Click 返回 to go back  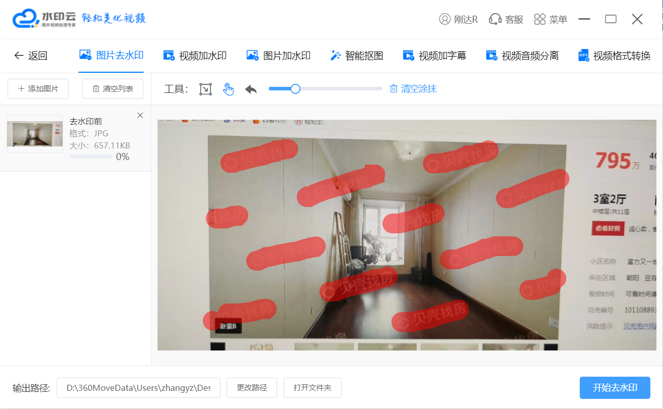(x=38, y=56)
